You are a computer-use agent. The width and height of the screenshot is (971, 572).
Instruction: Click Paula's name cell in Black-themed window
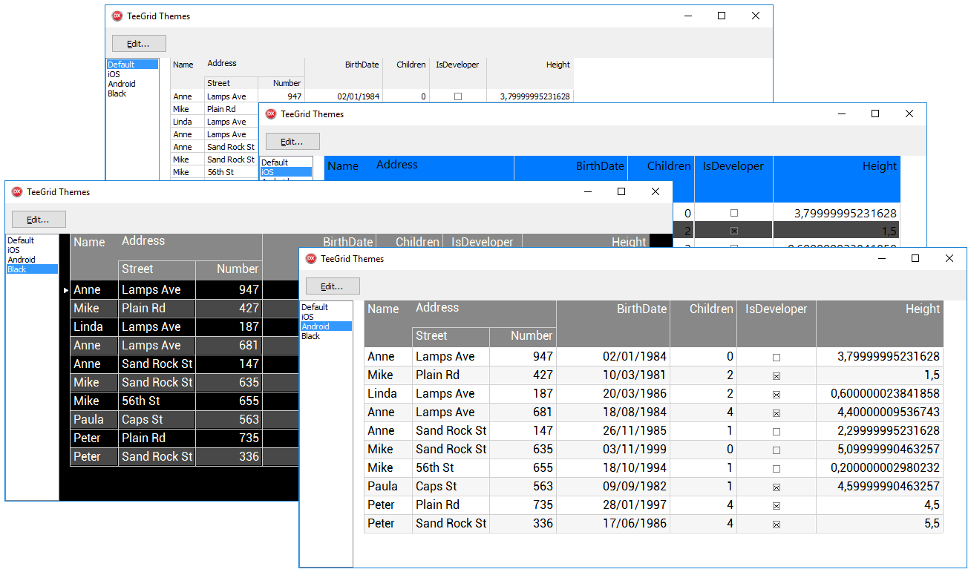(94, 420)
